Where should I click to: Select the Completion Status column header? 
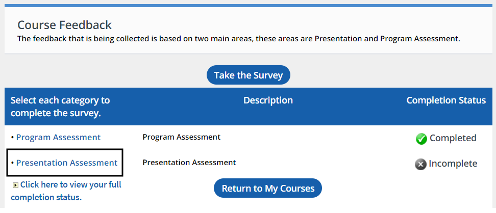coord(445,100)
